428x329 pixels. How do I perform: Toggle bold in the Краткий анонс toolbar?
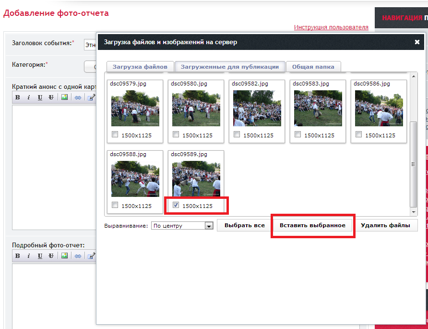tap(18, 97)
